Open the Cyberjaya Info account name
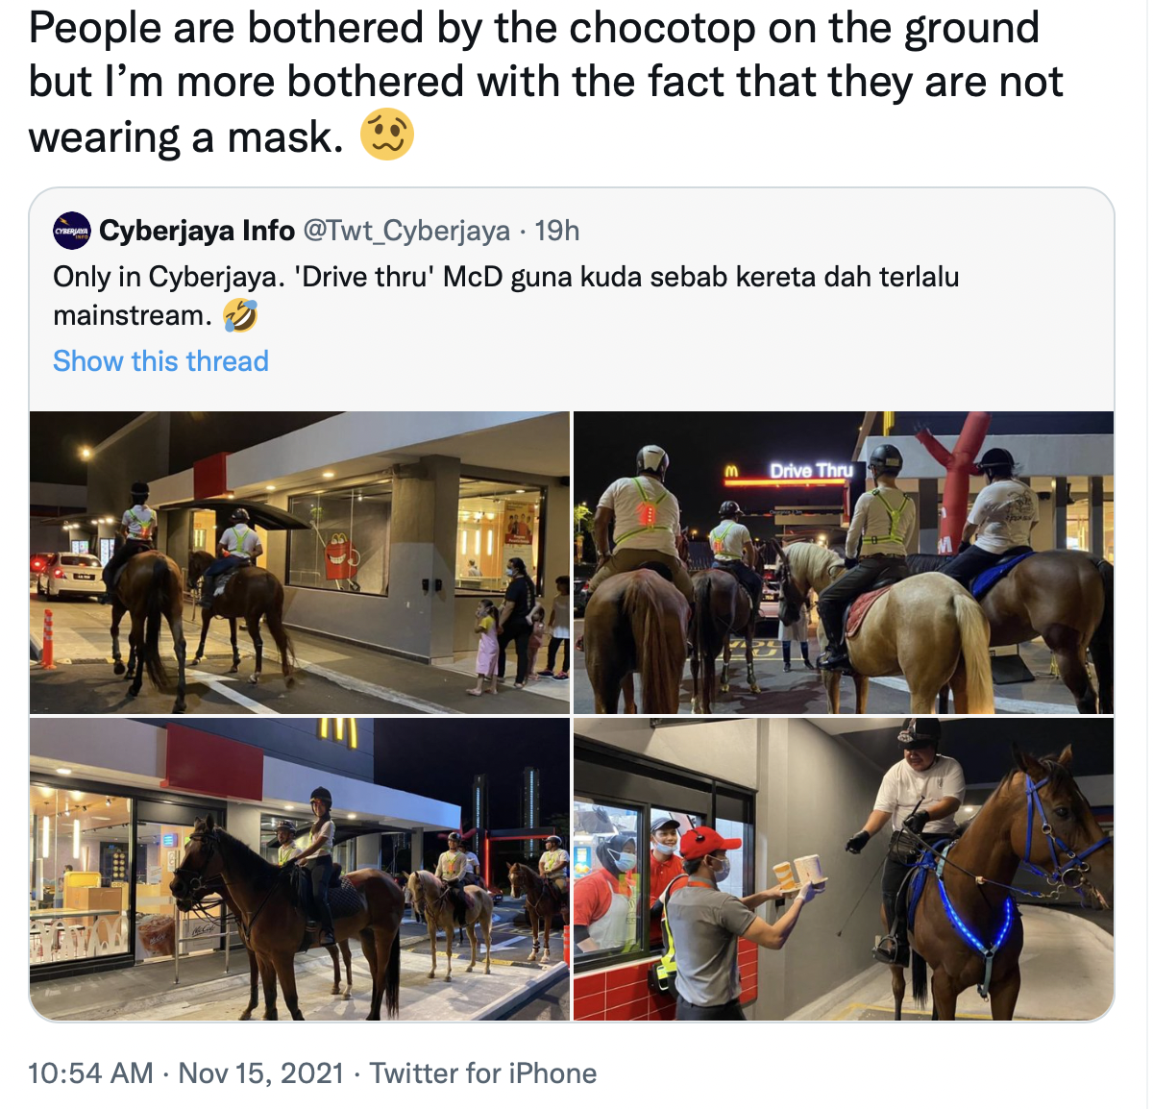 pos(197,231)
